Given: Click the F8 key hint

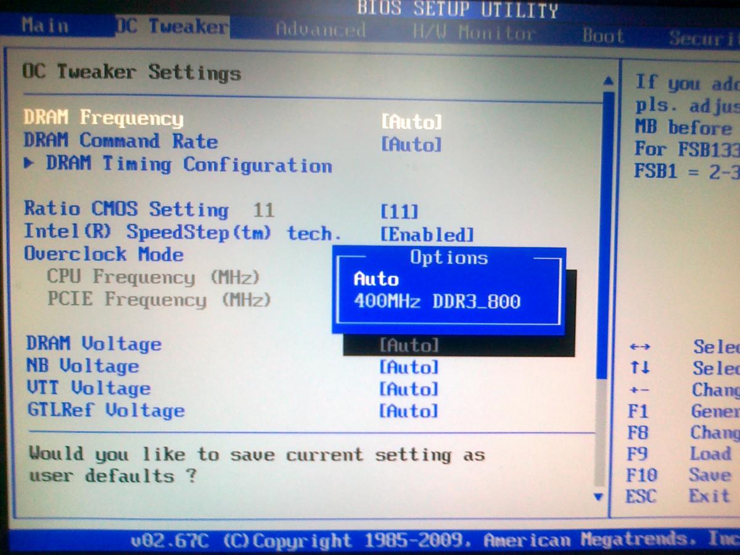Looking at the screenshot, I should pyautogui.click(x=638, y=432).
